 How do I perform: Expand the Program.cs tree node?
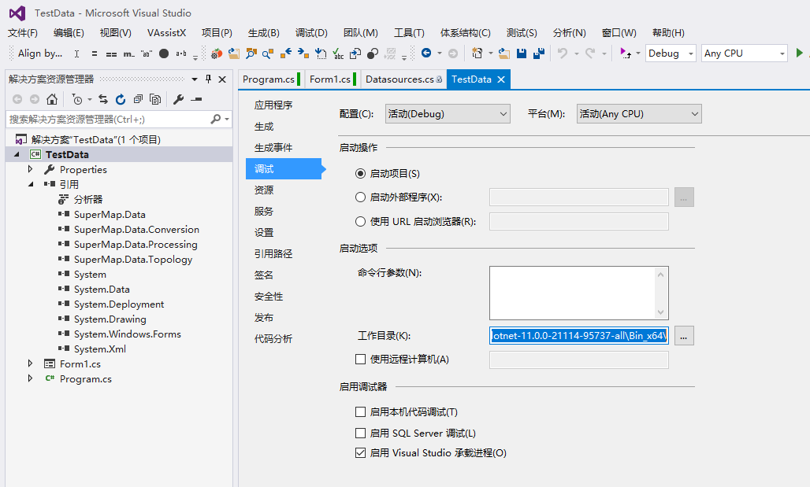pos(30,378)
